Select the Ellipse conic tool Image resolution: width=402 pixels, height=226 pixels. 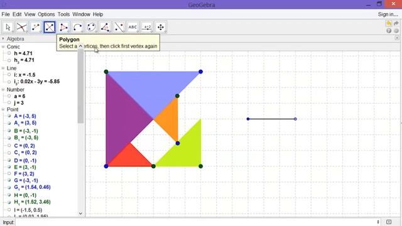[x=91, y=27]
